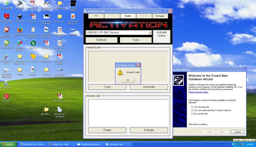Click the Safely Remove Hardware tray icon
This screenshot has height=147, width=256.
coord(236,144)
